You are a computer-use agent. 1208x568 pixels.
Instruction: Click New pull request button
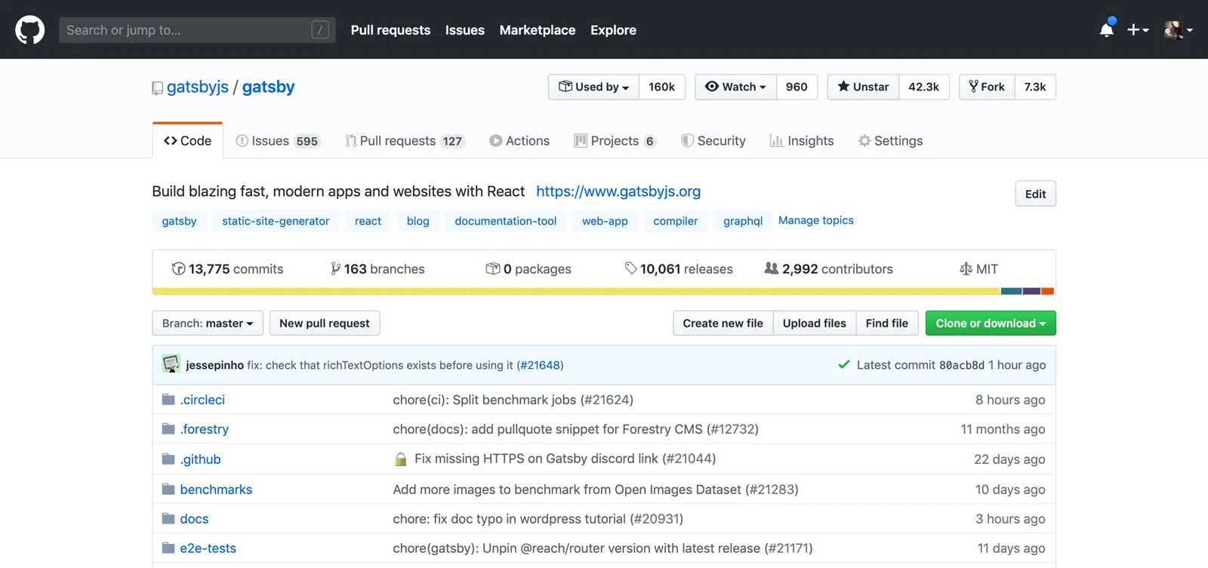click(x=325, y=323)
